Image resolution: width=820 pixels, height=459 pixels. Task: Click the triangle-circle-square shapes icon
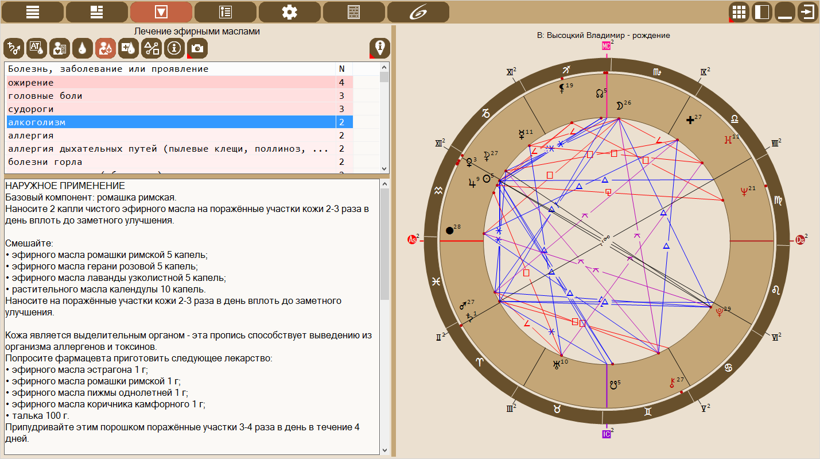pos(151,49)
